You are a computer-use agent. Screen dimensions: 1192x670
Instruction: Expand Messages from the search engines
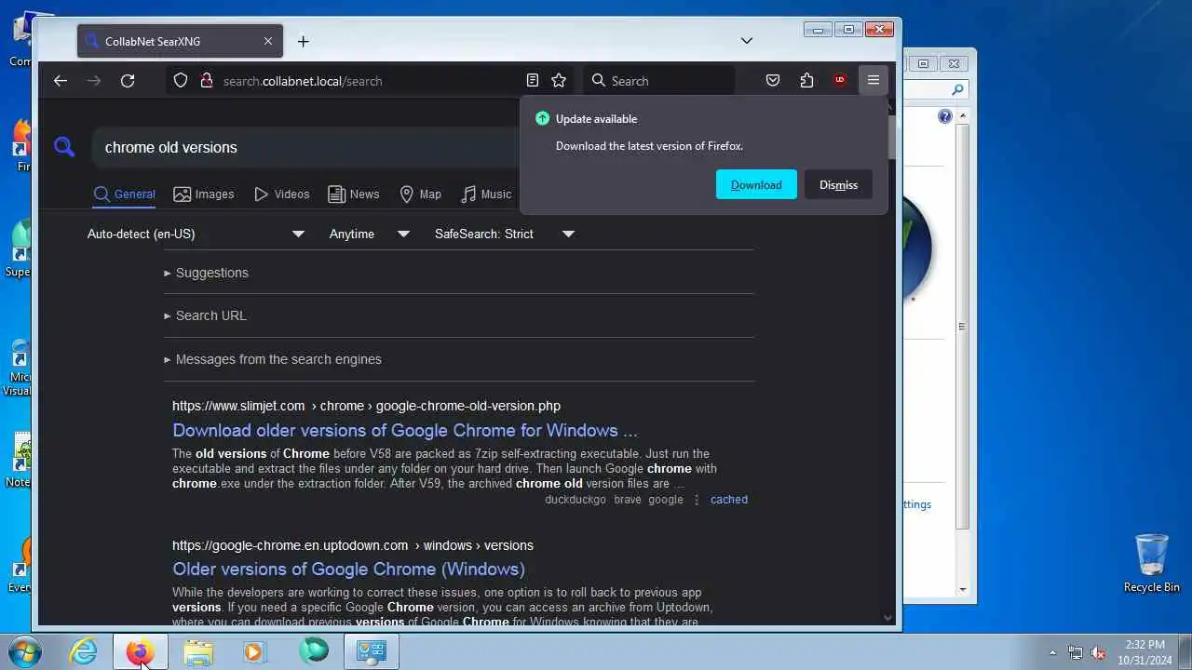click(x=273, y=359)
